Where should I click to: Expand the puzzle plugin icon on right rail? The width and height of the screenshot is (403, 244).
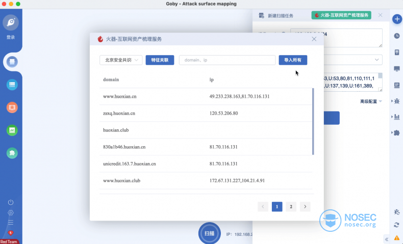click(x=396, y=132)
